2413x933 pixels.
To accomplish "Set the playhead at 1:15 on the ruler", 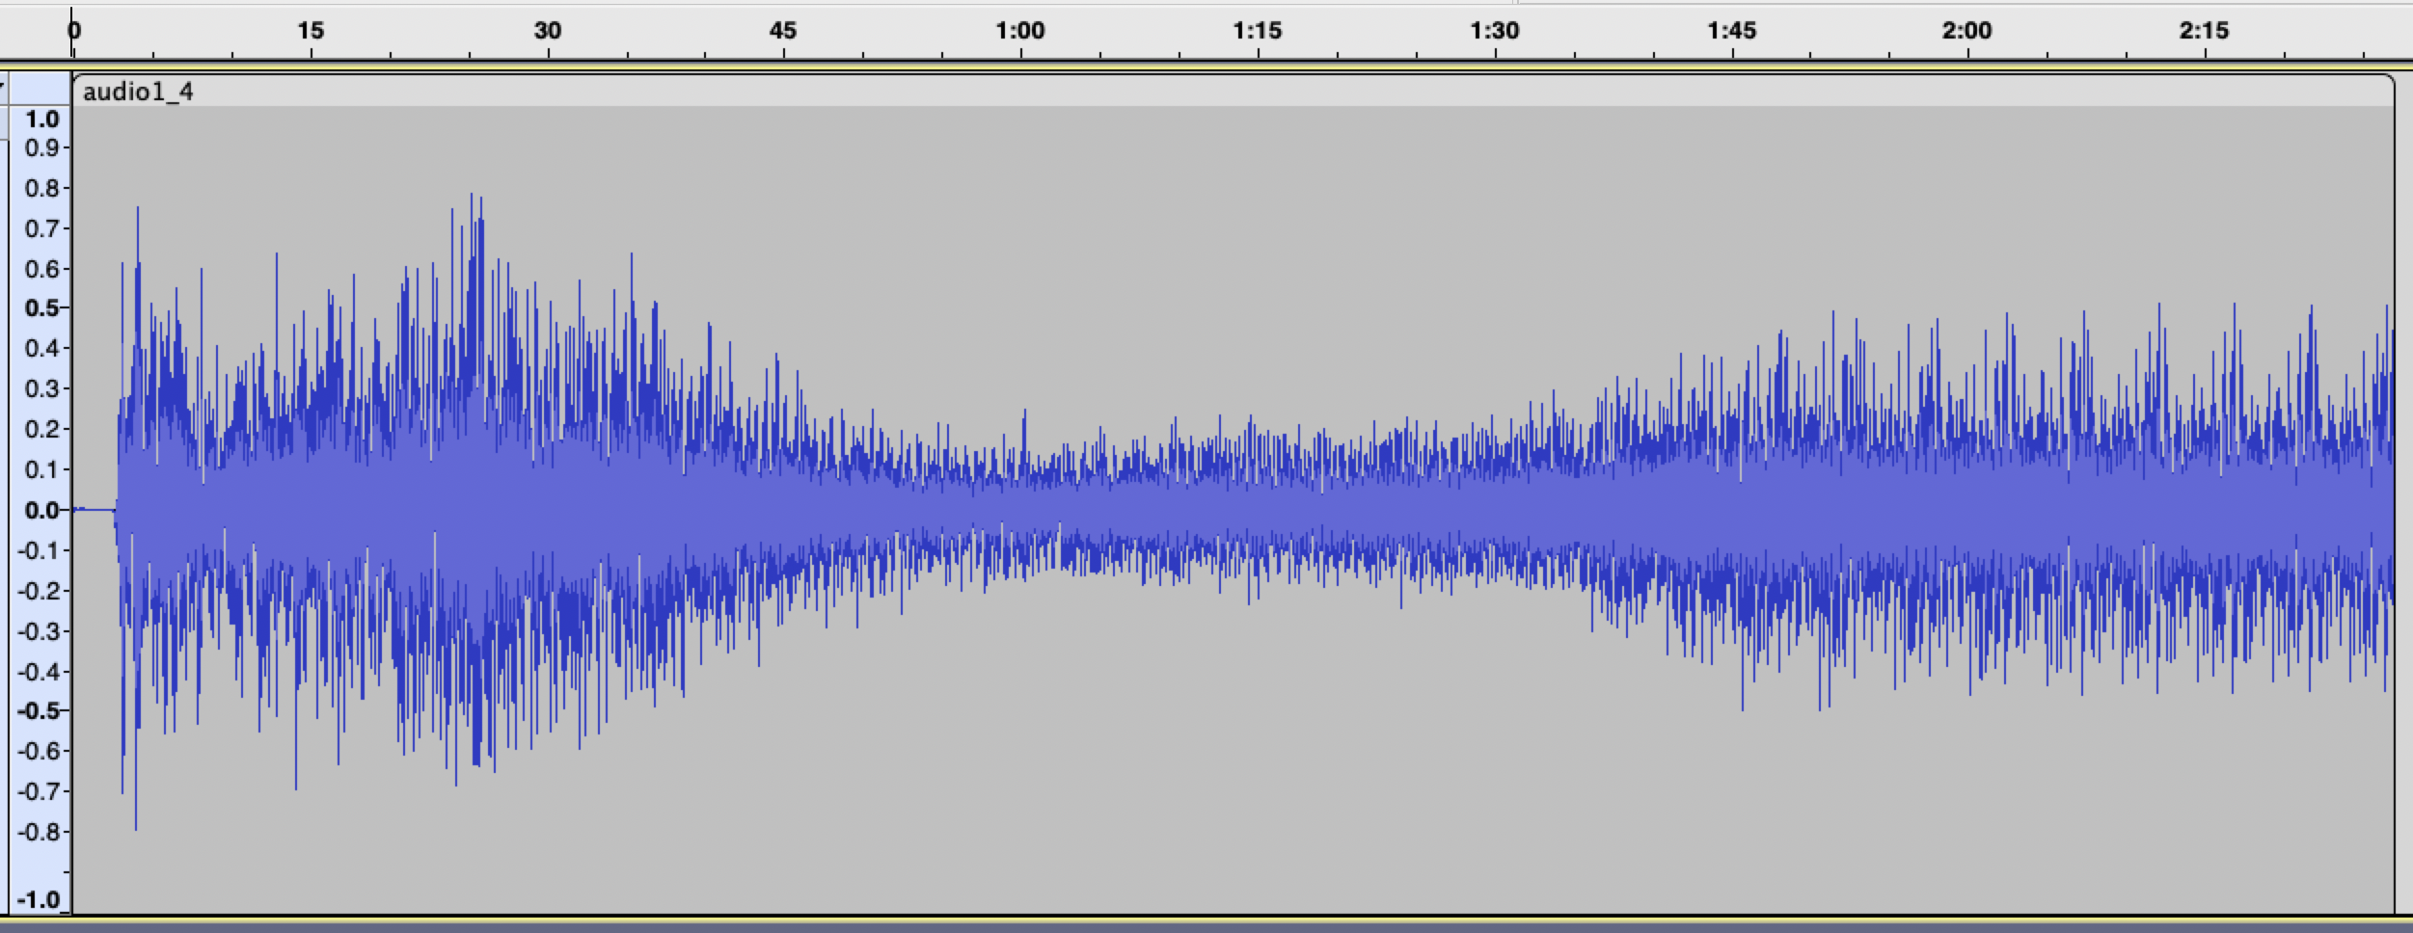I will pos(1258,31).
